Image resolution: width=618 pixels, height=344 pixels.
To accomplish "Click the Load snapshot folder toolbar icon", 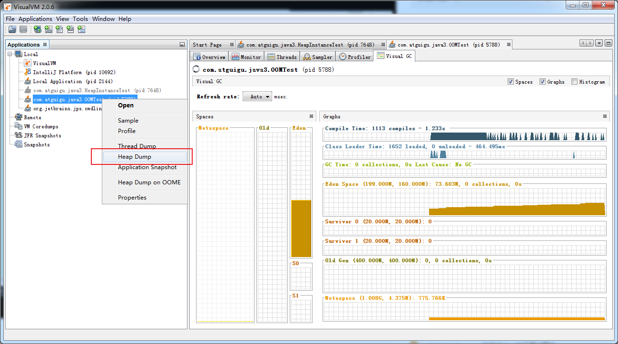I will [x=12, y=29].
